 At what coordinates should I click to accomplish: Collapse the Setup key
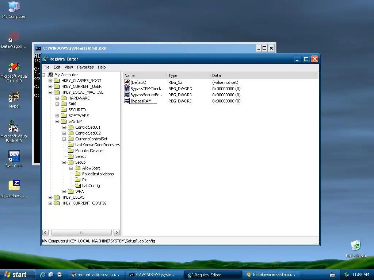(64, 162)
